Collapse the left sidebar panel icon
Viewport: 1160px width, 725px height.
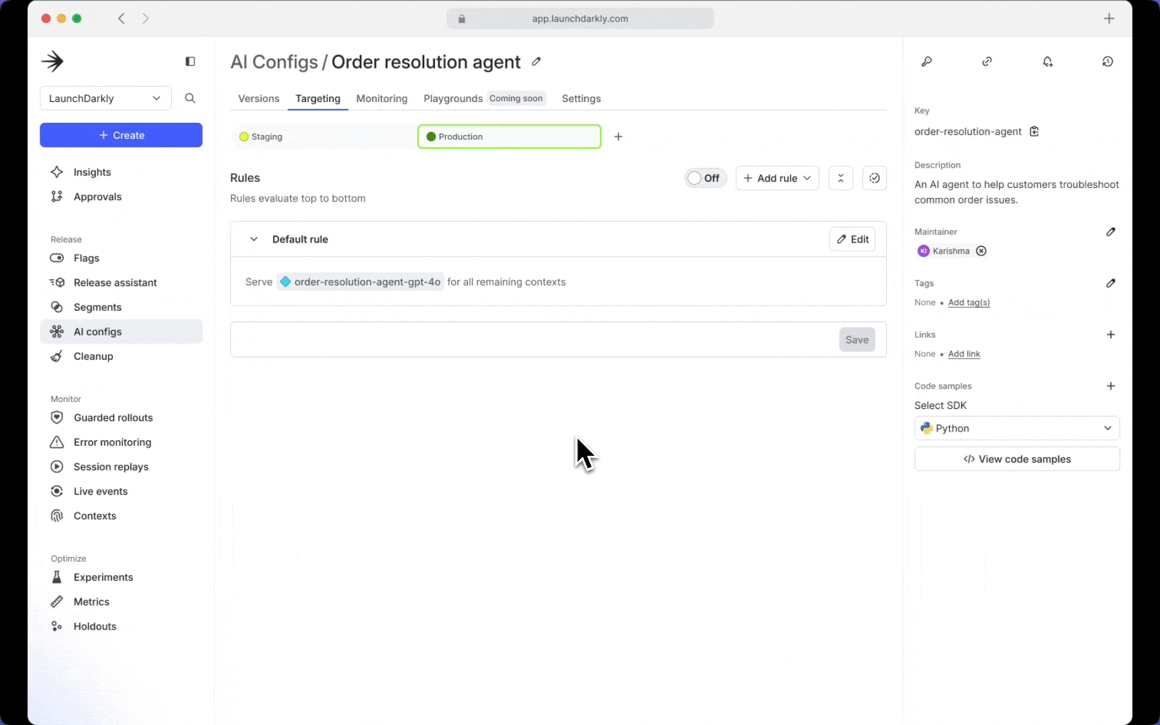pyautogui.click(x=190, y=62)
